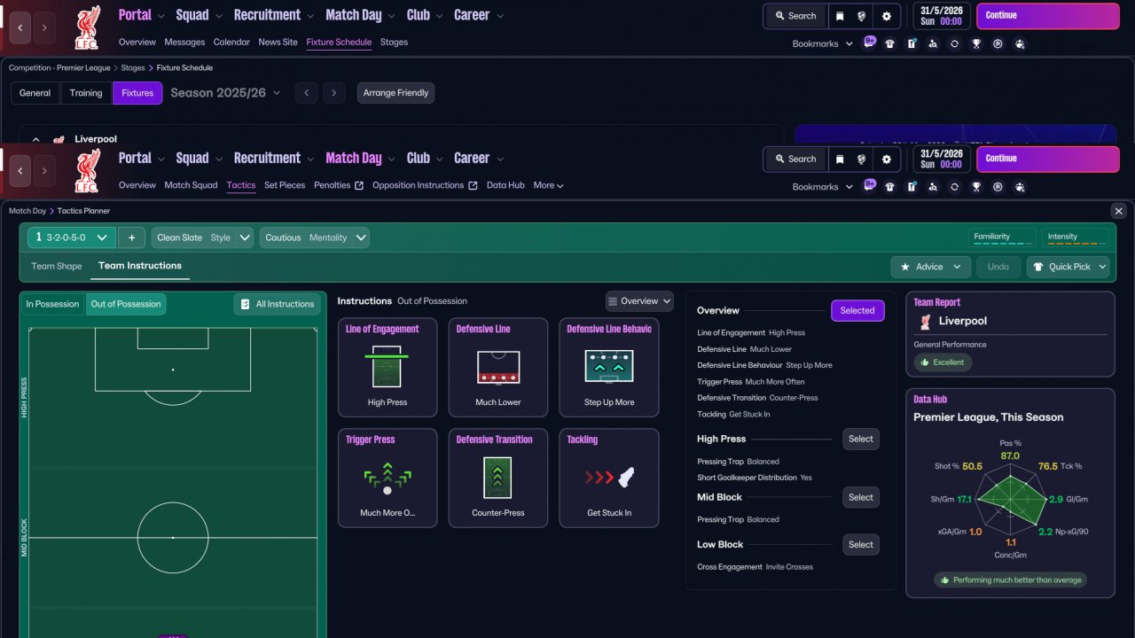Open Defensive Line Much Lower card
Image resolution: width=1135 pixels, height=638 pixels.
click(498, 368)
